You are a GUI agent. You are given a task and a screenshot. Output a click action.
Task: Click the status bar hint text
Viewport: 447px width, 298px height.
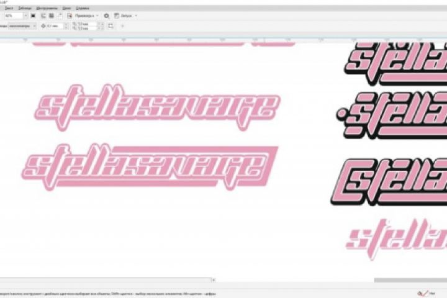point(108,294)
